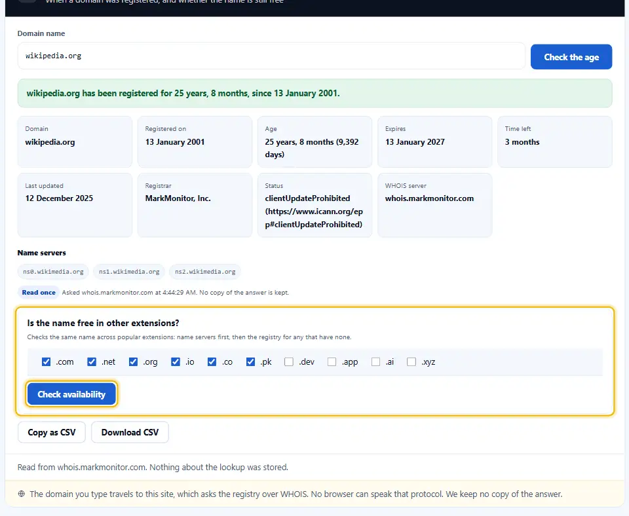The height and width of the screenshot is (516, 629).
Task: Click the Registered on value 13 January 2001
Action: pyautogui.click(x=175, y=142)
